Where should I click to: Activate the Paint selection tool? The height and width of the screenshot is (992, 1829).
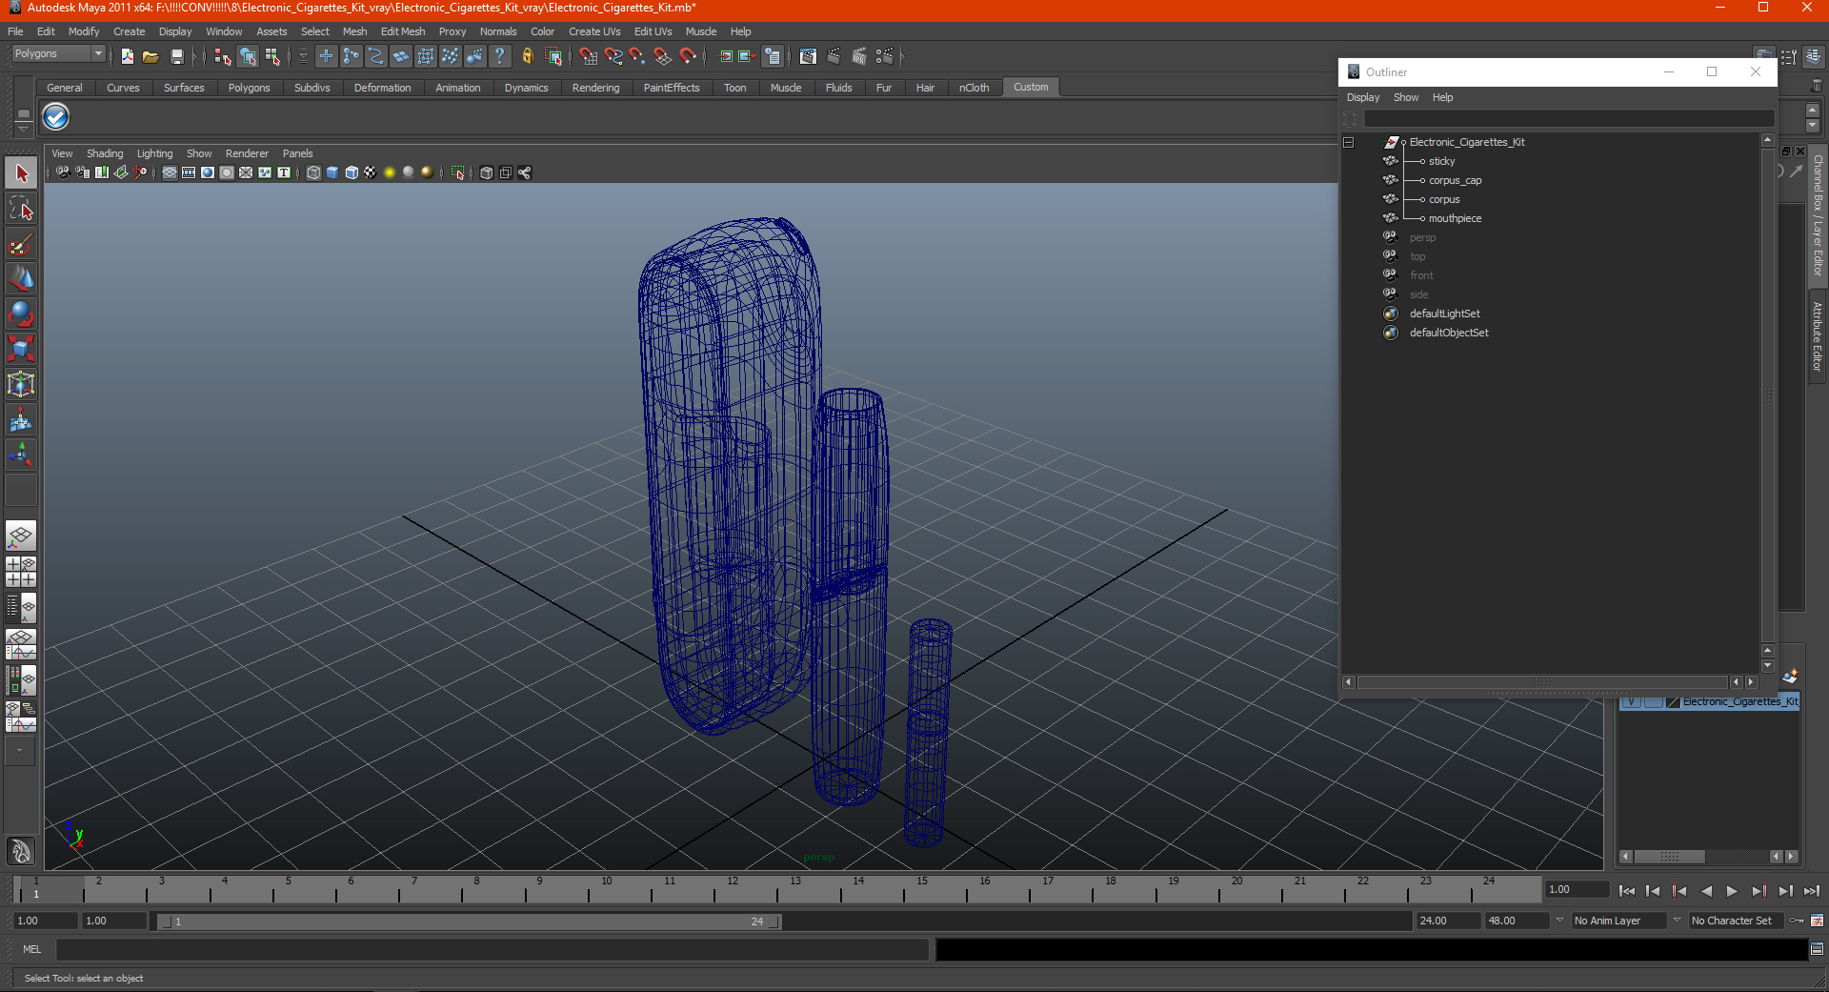tap(21, 244)
